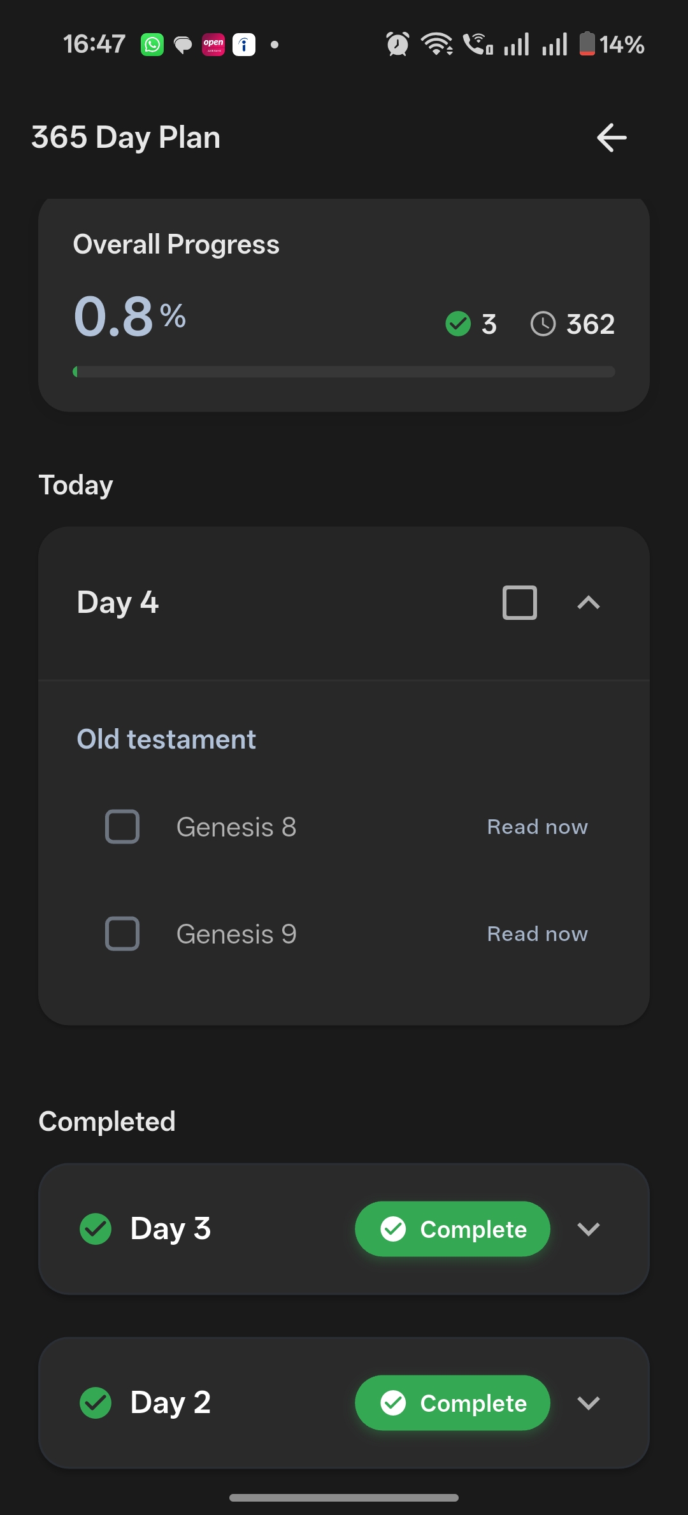Click the WhatsApp icon in the status bar
Screen dimensions: 688x1515
[152, 44]
